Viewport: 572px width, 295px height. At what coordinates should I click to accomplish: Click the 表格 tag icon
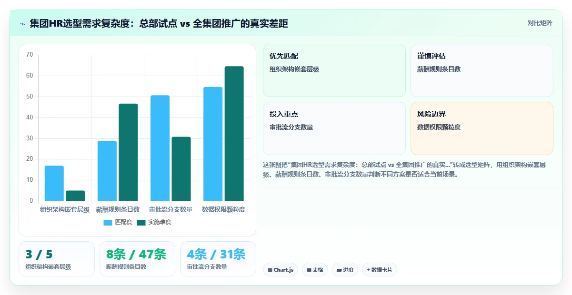coord(309,270)
